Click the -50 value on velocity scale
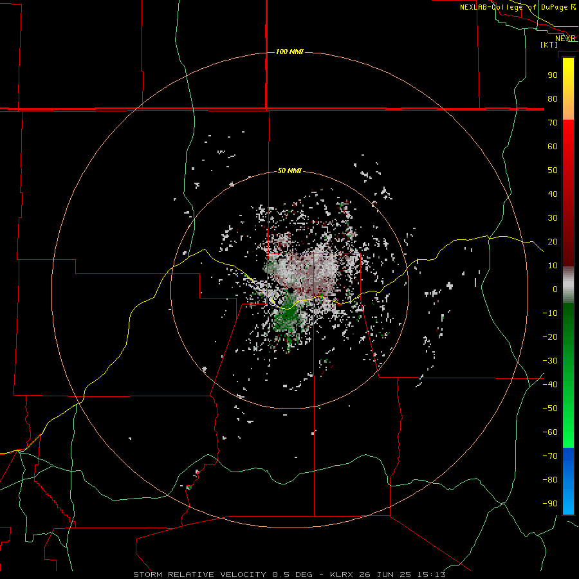 pyautogui.click(x=550, y=409)
